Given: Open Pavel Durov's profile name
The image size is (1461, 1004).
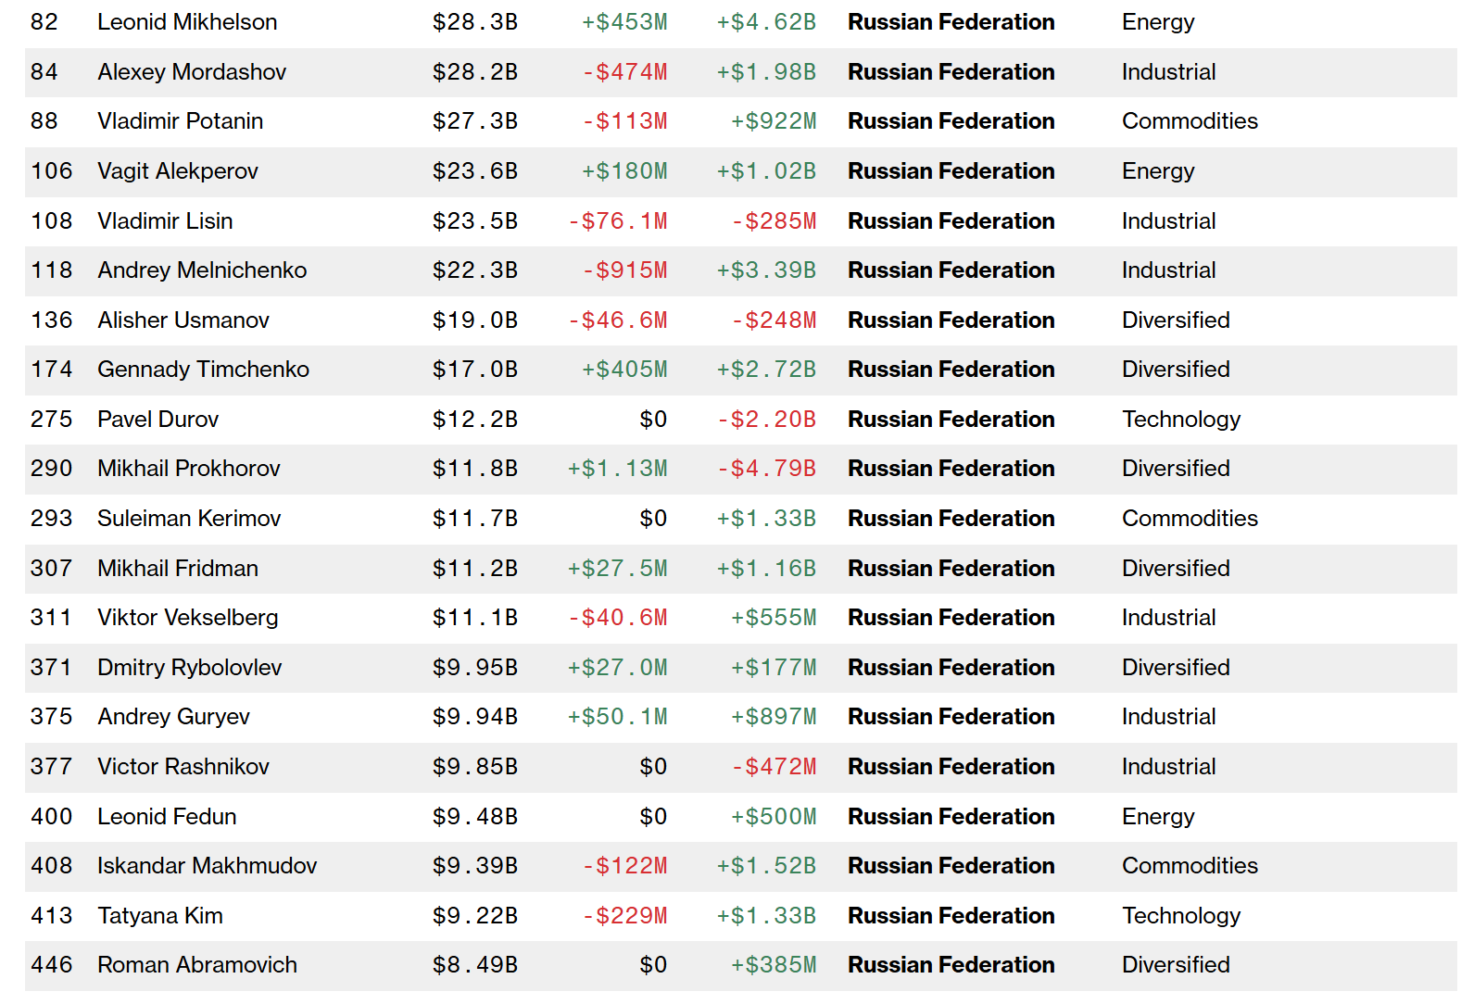Looking at the screenshot, I should (158, 420).
